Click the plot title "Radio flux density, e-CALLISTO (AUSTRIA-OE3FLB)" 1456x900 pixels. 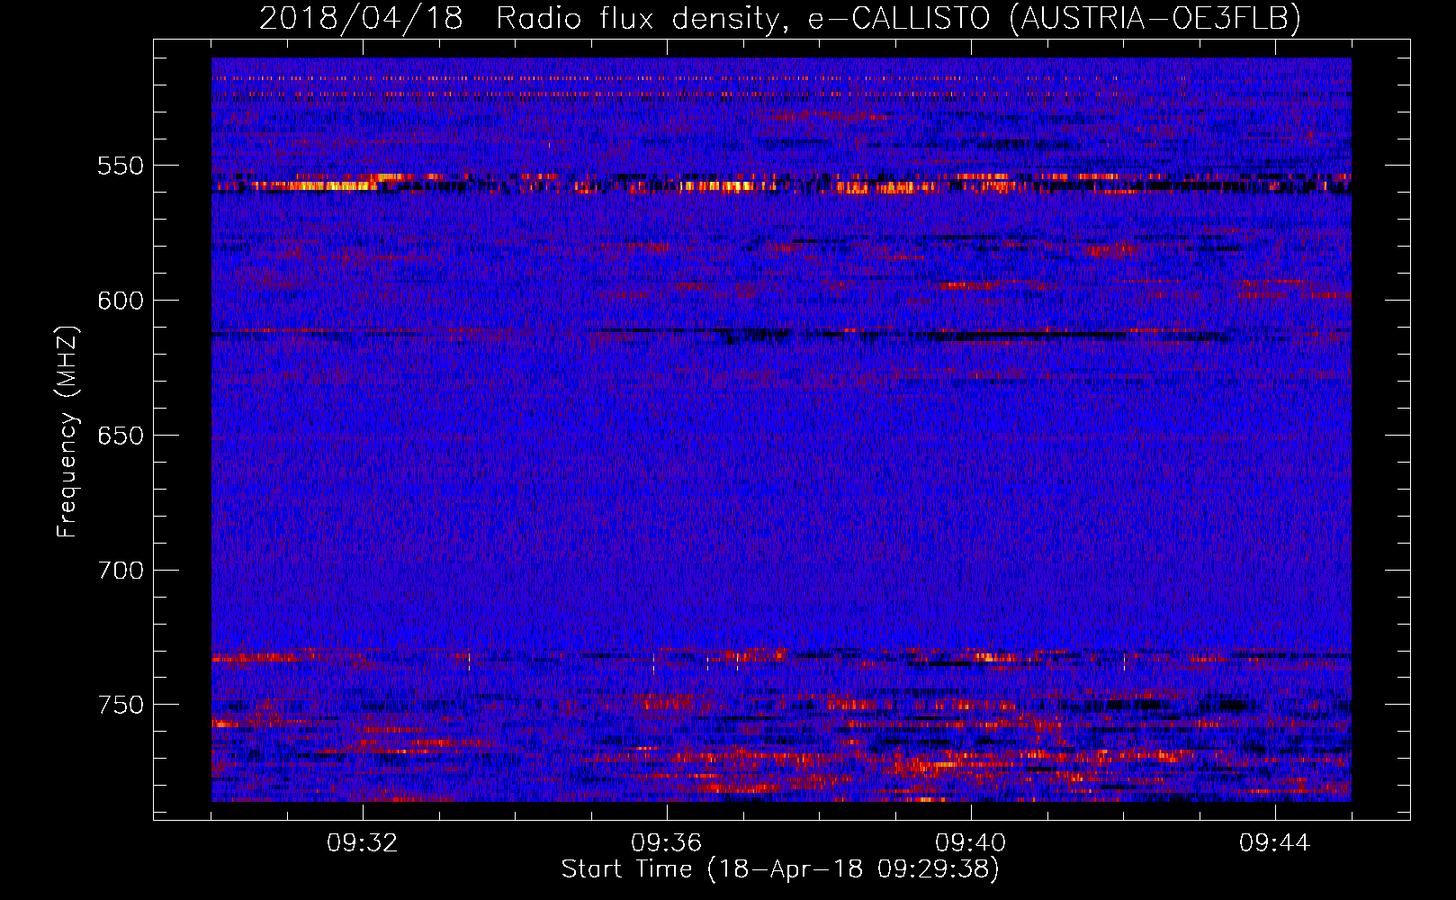(898, 18)
